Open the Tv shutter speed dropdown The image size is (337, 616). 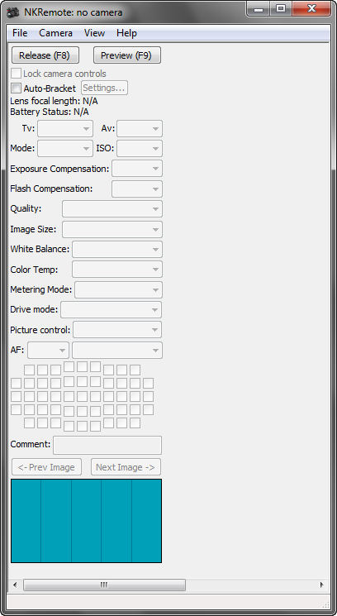coord(65,128)
